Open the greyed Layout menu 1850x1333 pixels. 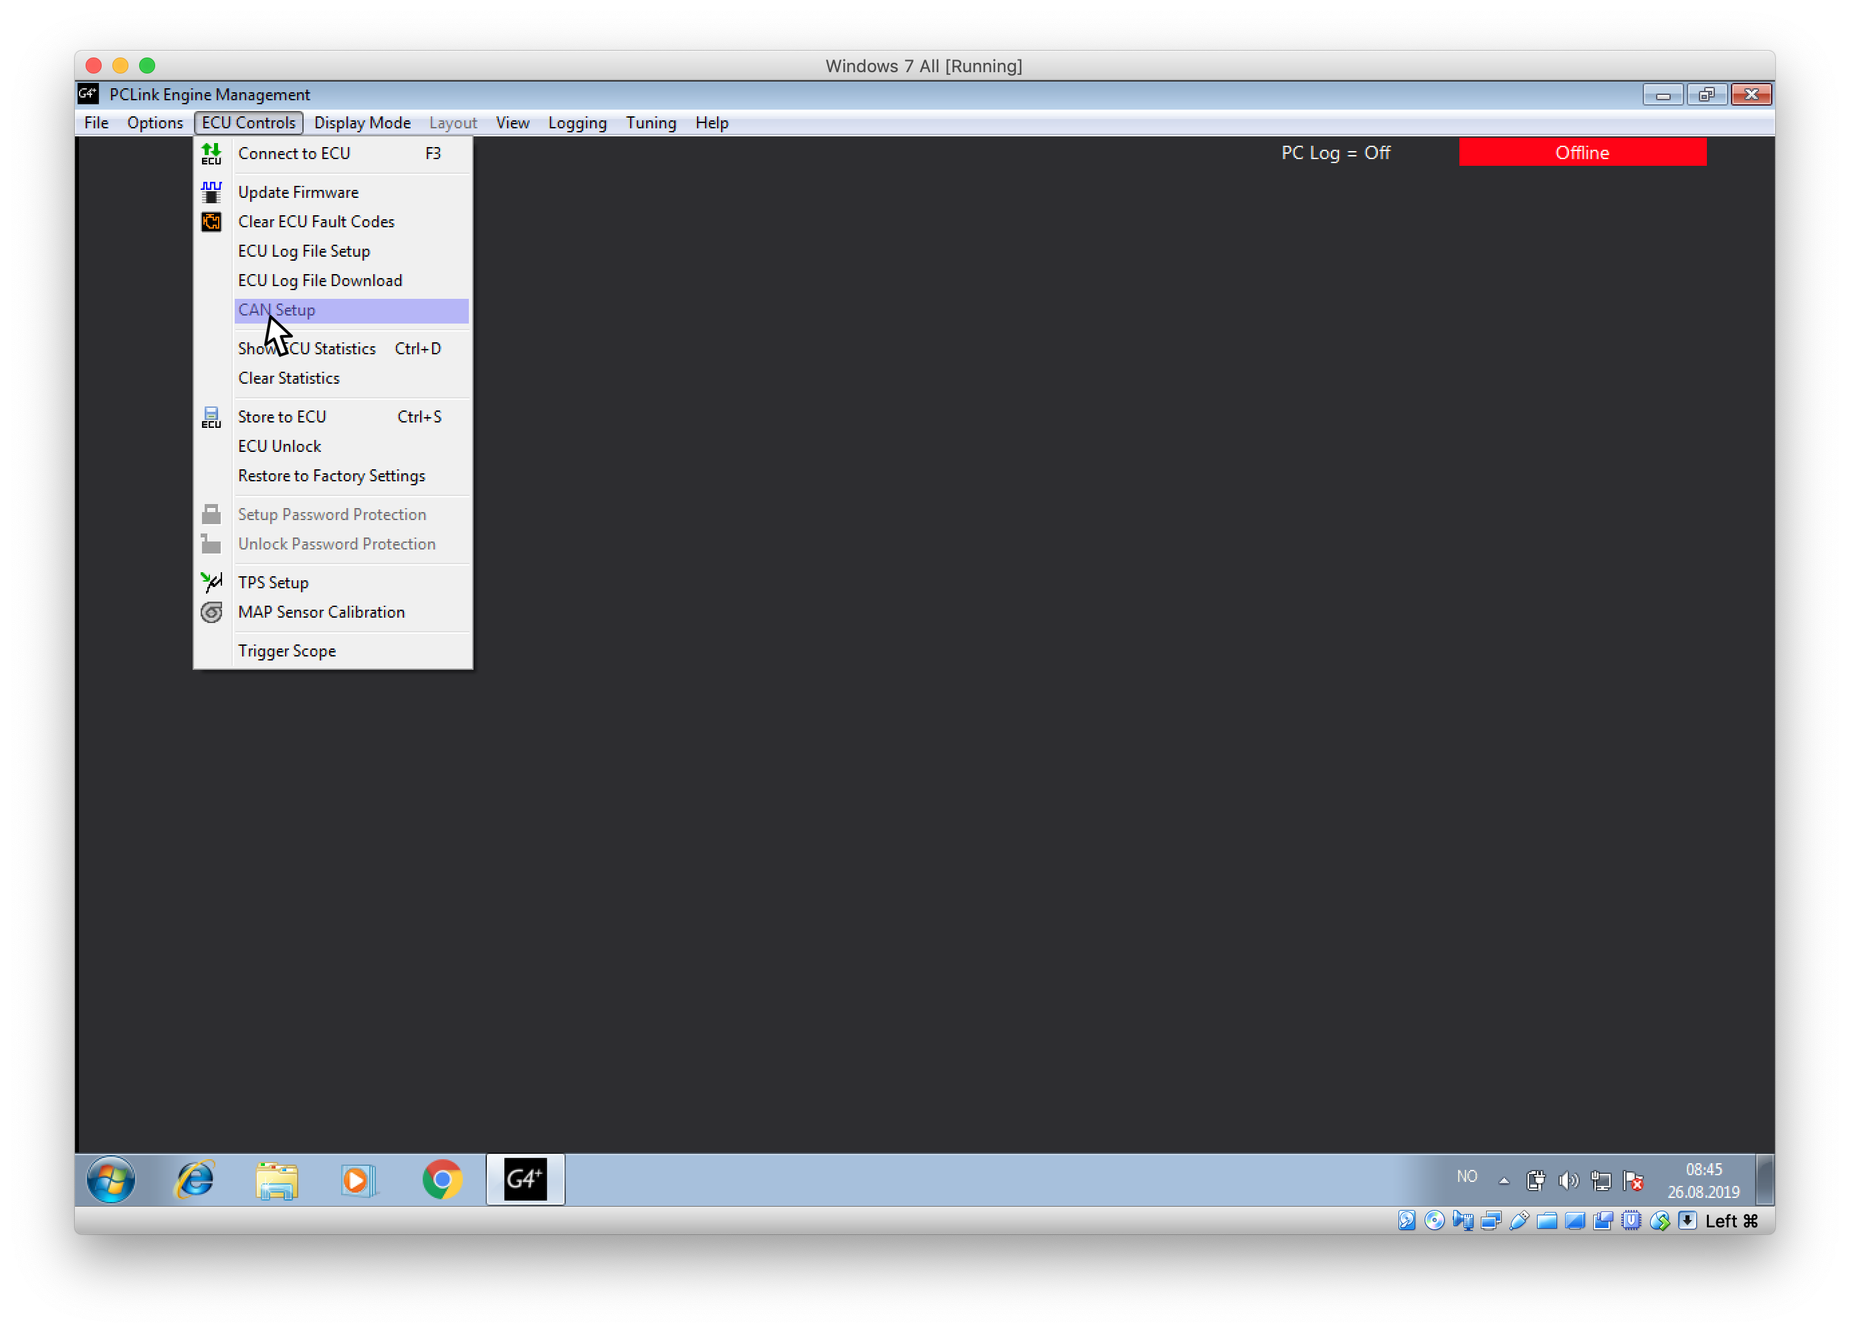pos(453,123)
